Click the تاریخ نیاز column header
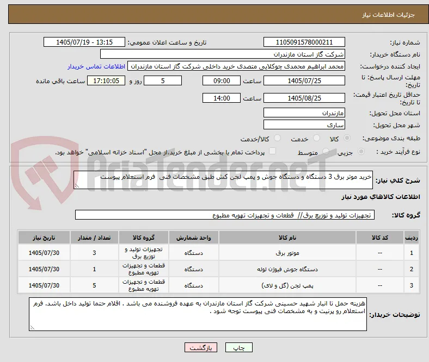429x362 pixels. [44, 238]
